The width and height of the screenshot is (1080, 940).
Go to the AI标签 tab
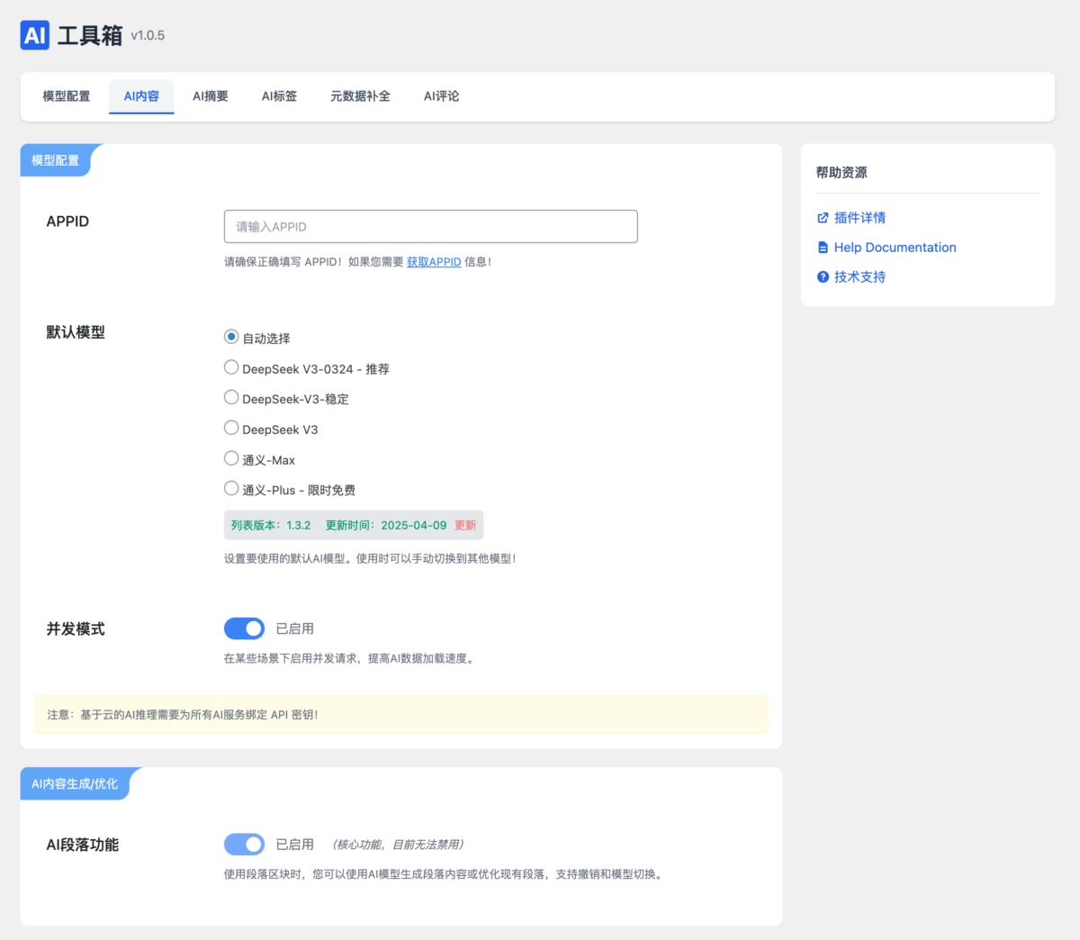pyautogui.click(x=279, y=96)
